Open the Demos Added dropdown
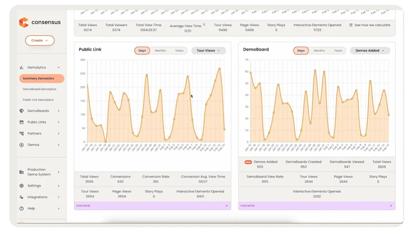This screenshot has width=414, height=234. [370, 51]
